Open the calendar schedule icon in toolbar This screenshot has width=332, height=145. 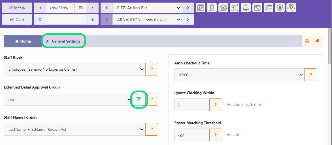coord(257,8)
